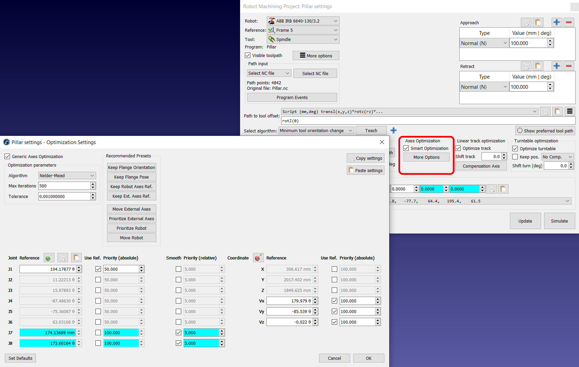Viewport: 579px width, 367px height.
Task: Expand the Robot ABB IRB 6640 dropdown
Action: click(x=303, y=21)
